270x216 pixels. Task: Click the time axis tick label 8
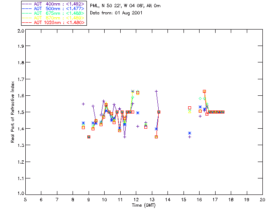tap(73, 200)
